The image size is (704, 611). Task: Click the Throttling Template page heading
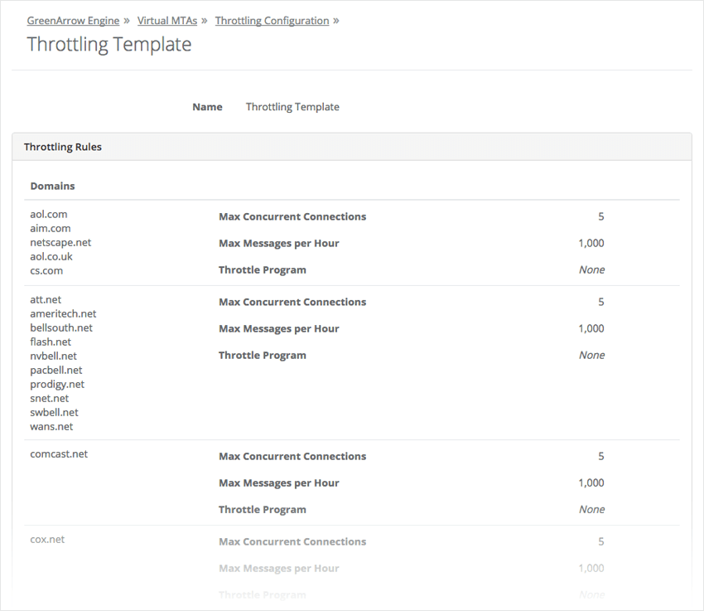point(108,45)
